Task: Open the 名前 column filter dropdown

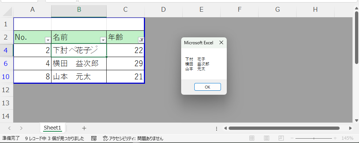Action: 103,40
